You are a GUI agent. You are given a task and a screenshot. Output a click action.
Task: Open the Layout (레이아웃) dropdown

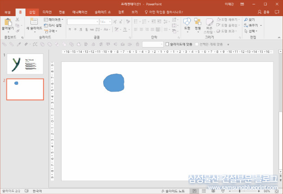tap(53, 19)
